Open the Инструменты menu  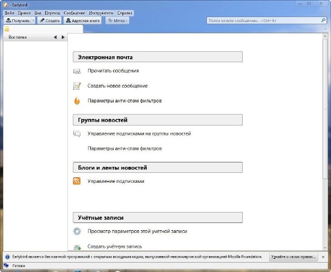[x=100, y=12]
